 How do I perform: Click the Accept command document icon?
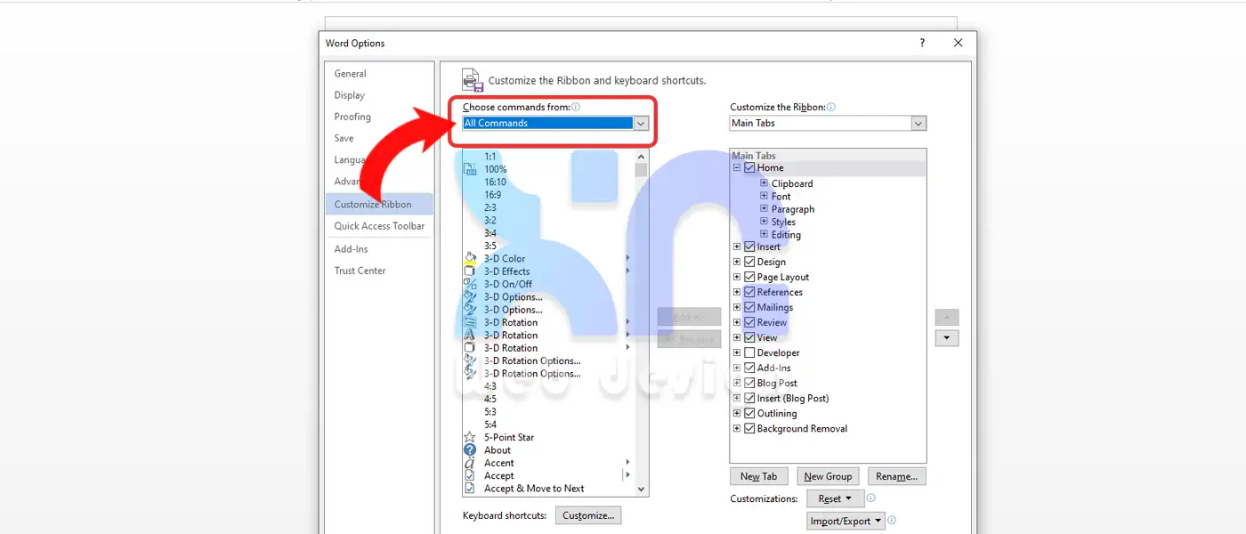point(470,475)
